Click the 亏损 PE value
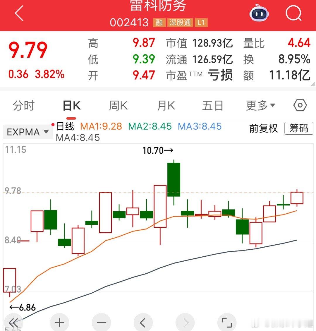The height and width of the screenshot is (331, 316). click(x=220, y=75)
